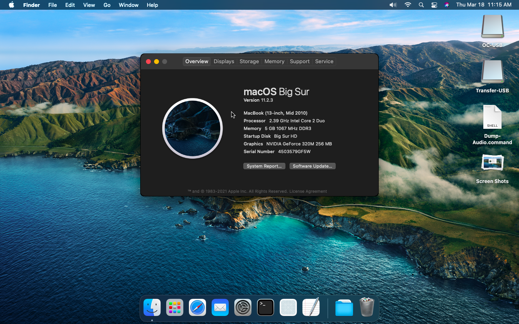Switch to the Storage tab
Image resolution: width=519 pixels, height=324 pixels.
tap(249, 62)
